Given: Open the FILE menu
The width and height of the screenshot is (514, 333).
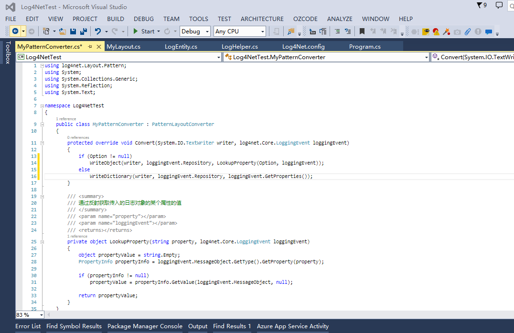Looking at the screenshot, I should point(11,19).
